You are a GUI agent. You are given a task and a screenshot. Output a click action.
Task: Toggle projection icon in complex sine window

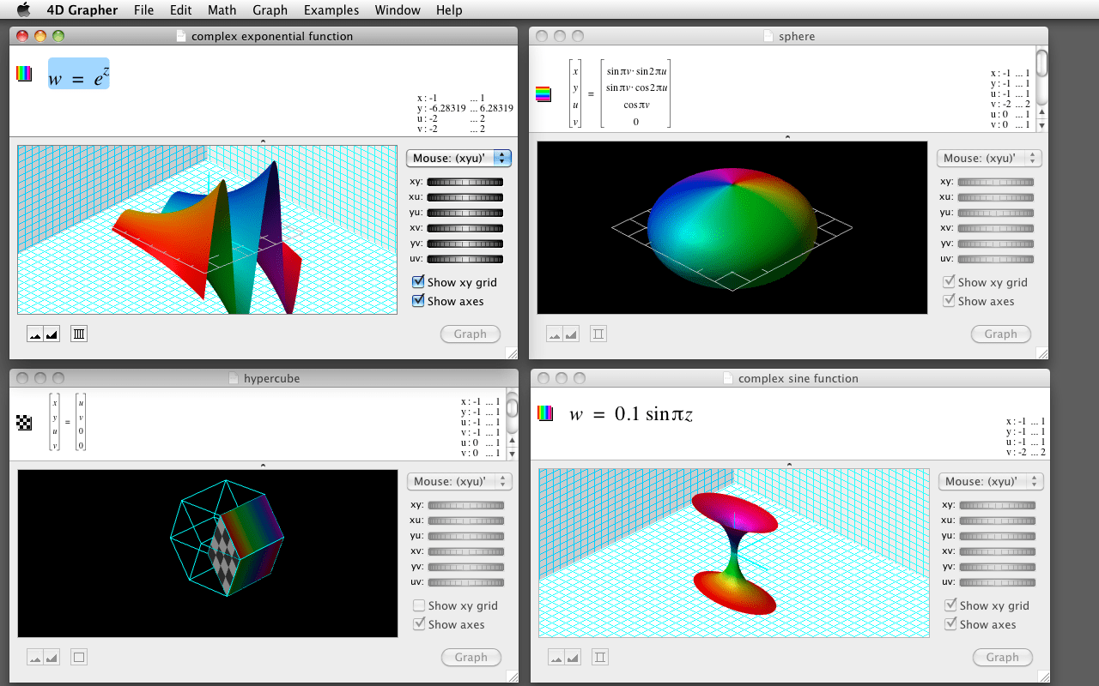(x=600, y=657)
